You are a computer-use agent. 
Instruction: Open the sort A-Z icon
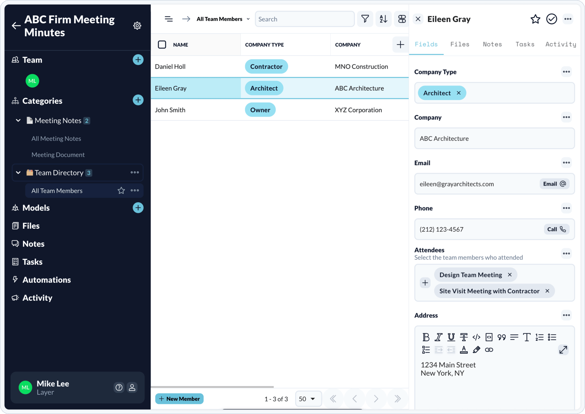(x=383, y=19)
